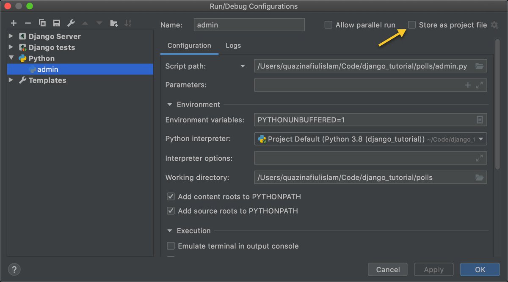Open Script path type dropdown arrow
The width and height of the screenshot is (508, 282).
[x=243, y=66]
